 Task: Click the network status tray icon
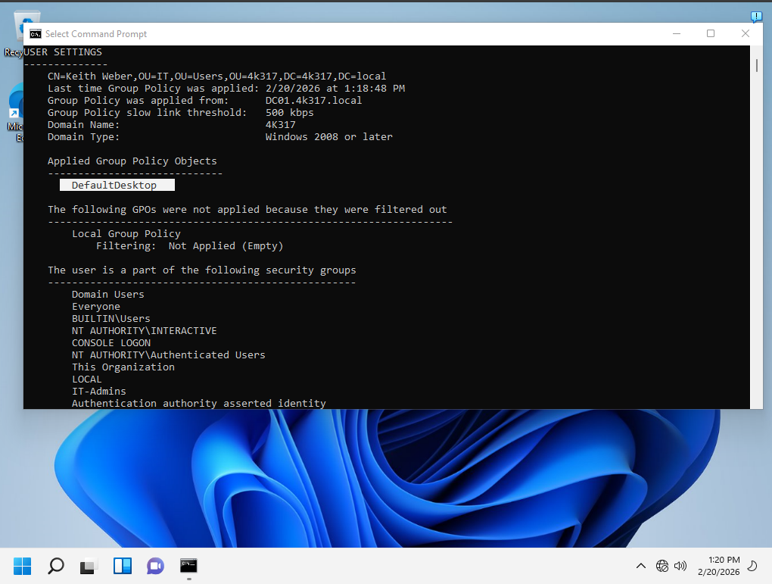[x=662, y=566]
